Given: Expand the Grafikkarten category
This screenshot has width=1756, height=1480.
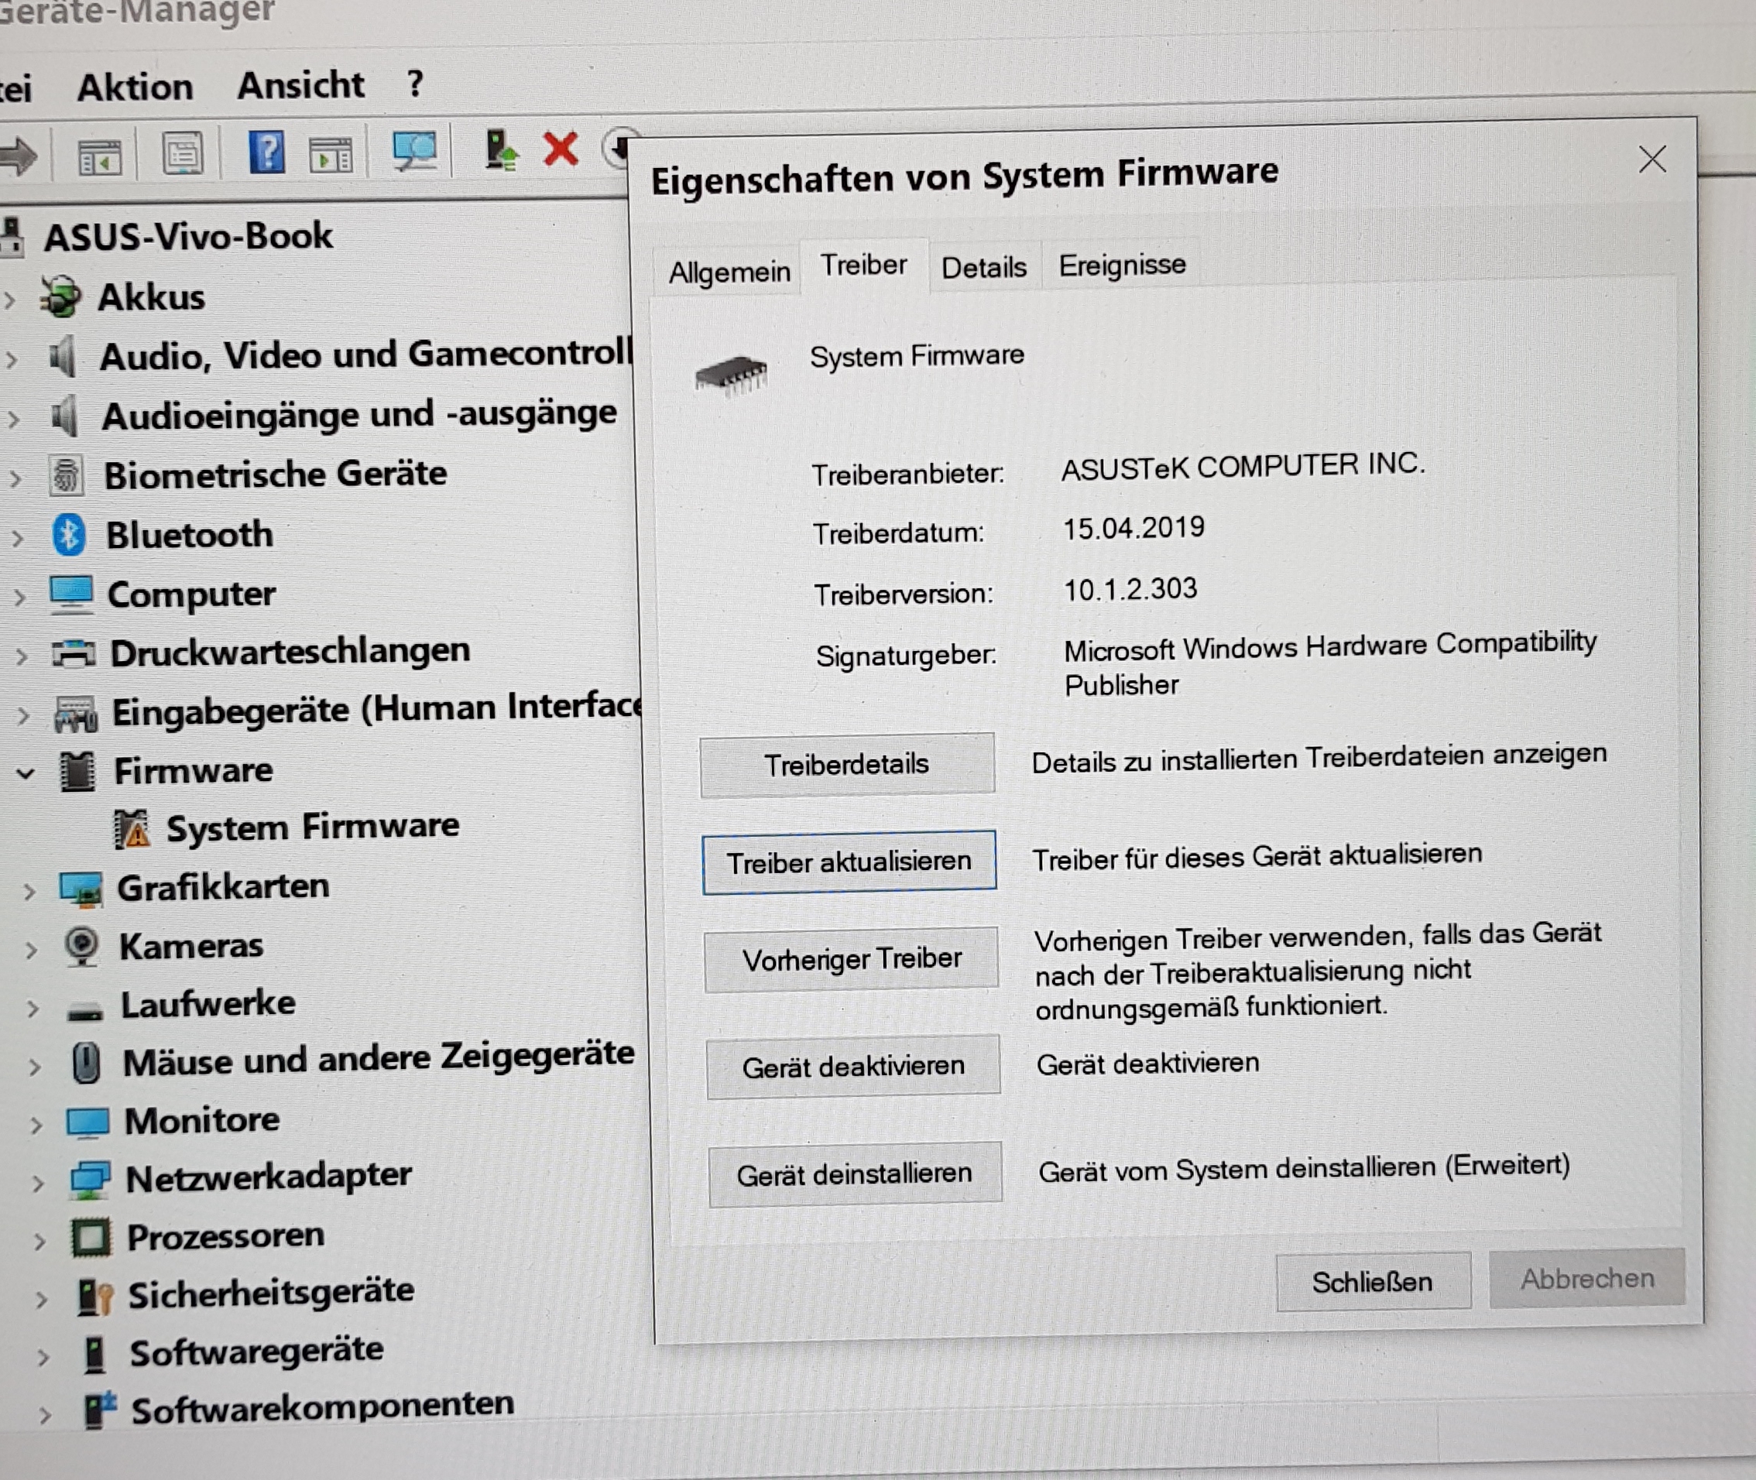Looking at the screenshot, I should [29, 891].
